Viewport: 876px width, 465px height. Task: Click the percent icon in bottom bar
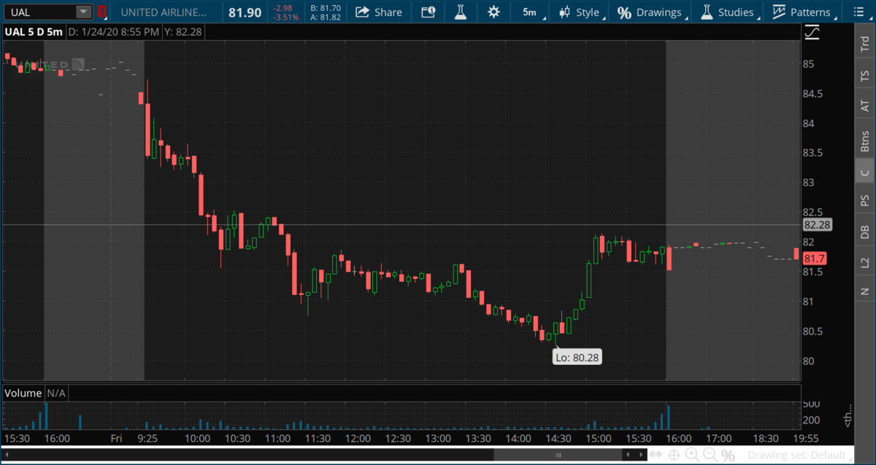tap(727, 455)
